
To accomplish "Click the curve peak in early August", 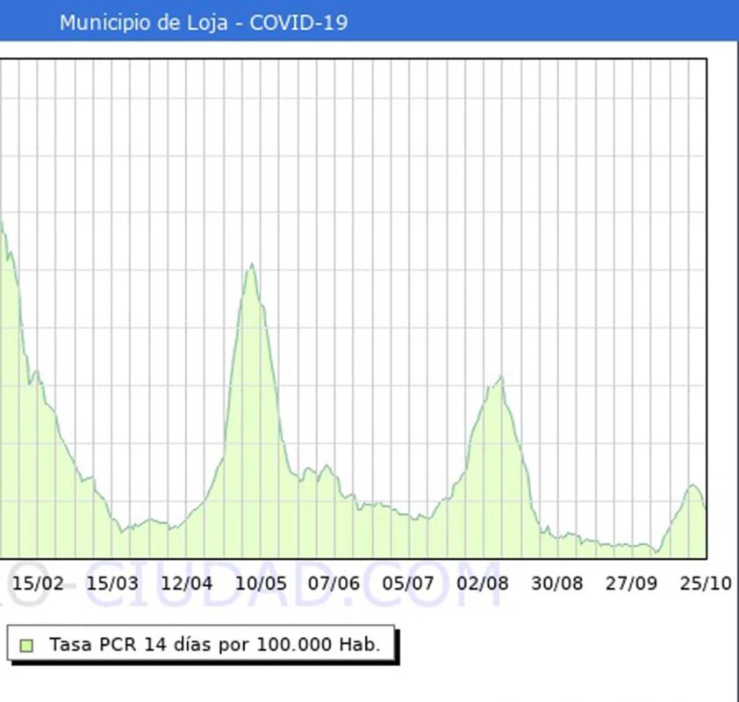I will 500,378.
